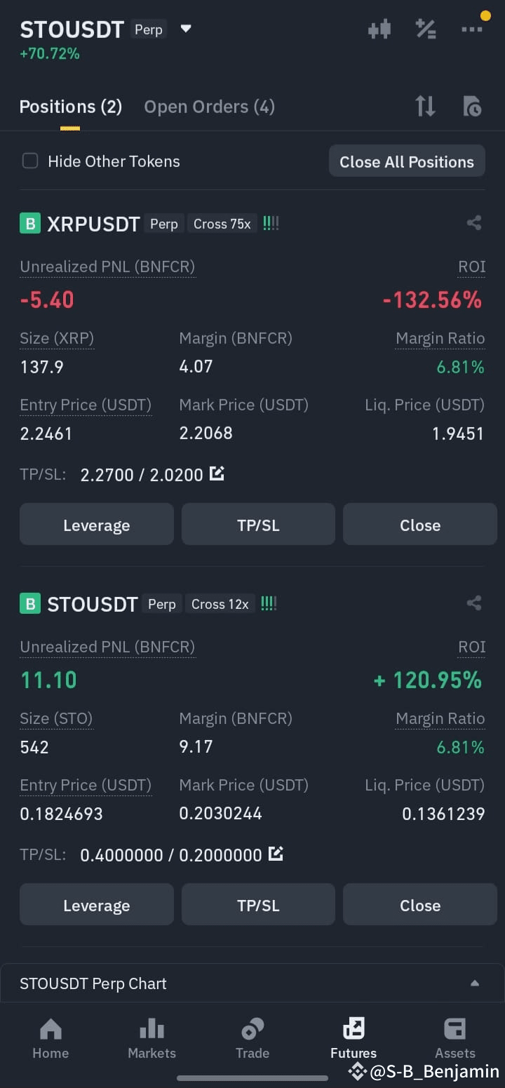Share the XRPUSDT position
Viewport: 505px width, 1088px height.
474,224
